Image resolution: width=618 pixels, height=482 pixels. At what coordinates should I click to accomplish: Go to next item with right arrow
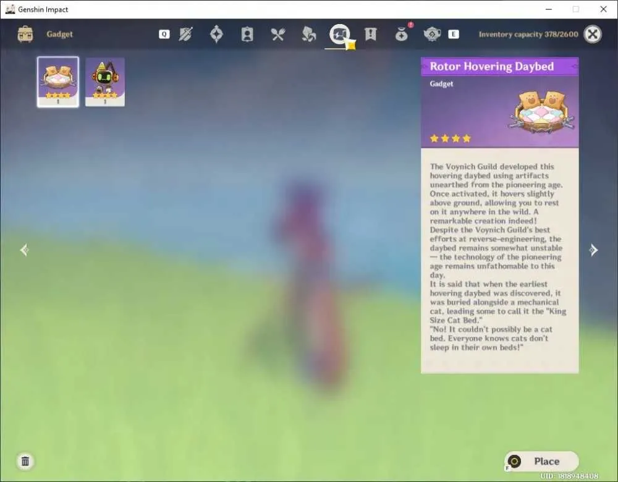(x=593, y=250)
